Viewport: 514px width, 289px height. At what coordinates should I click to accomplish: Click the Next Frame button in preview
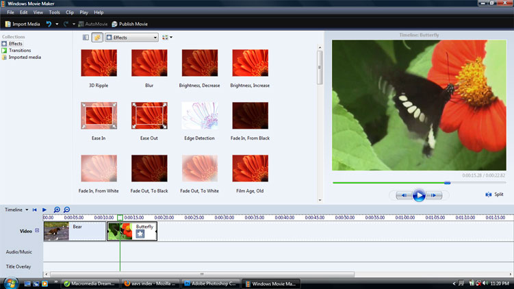tap(434, 195)
